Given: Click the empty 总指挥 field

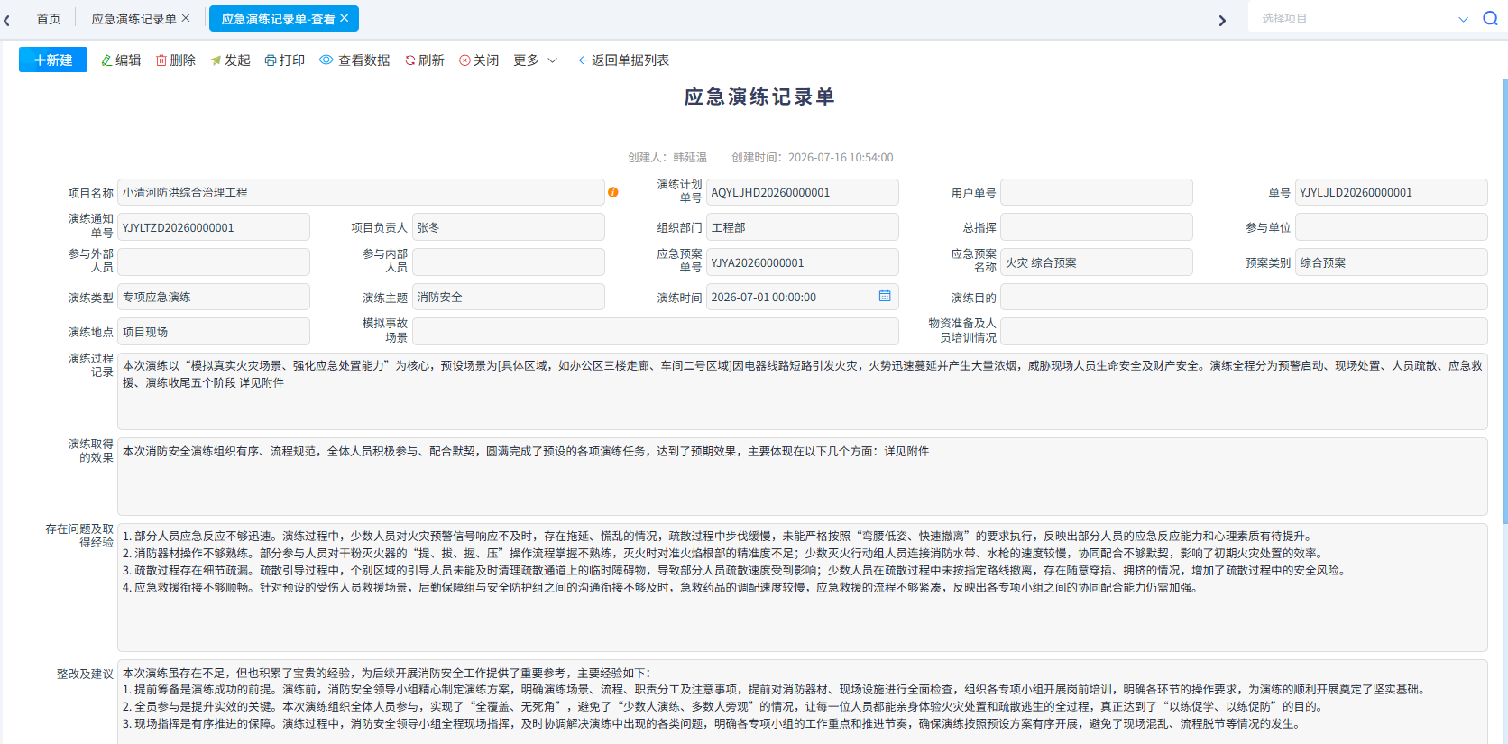Looking at the screenshot, I should coord(1097,227).
